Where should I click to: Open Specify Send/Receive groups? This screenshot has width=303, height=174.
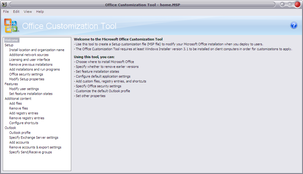(30, 152)
